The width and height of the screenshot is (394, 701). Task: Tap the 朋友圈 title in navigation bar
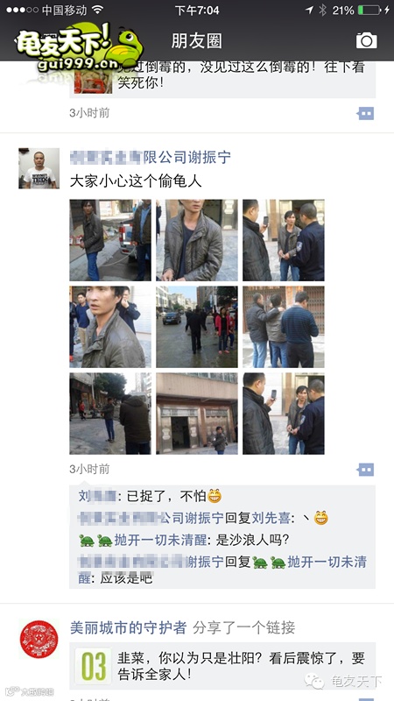click(x=196, y=41)
